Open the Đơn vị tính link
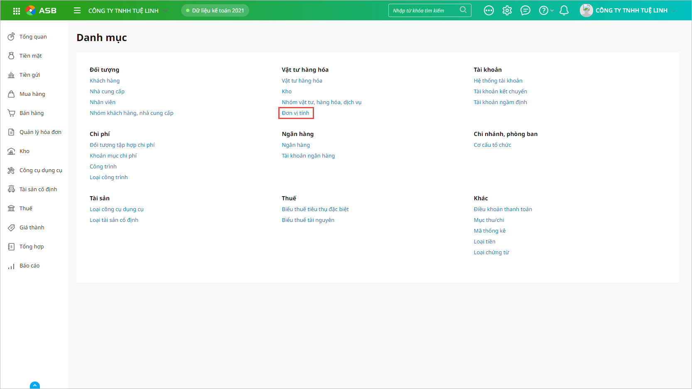The image size is (692, 389). point(295,113)
